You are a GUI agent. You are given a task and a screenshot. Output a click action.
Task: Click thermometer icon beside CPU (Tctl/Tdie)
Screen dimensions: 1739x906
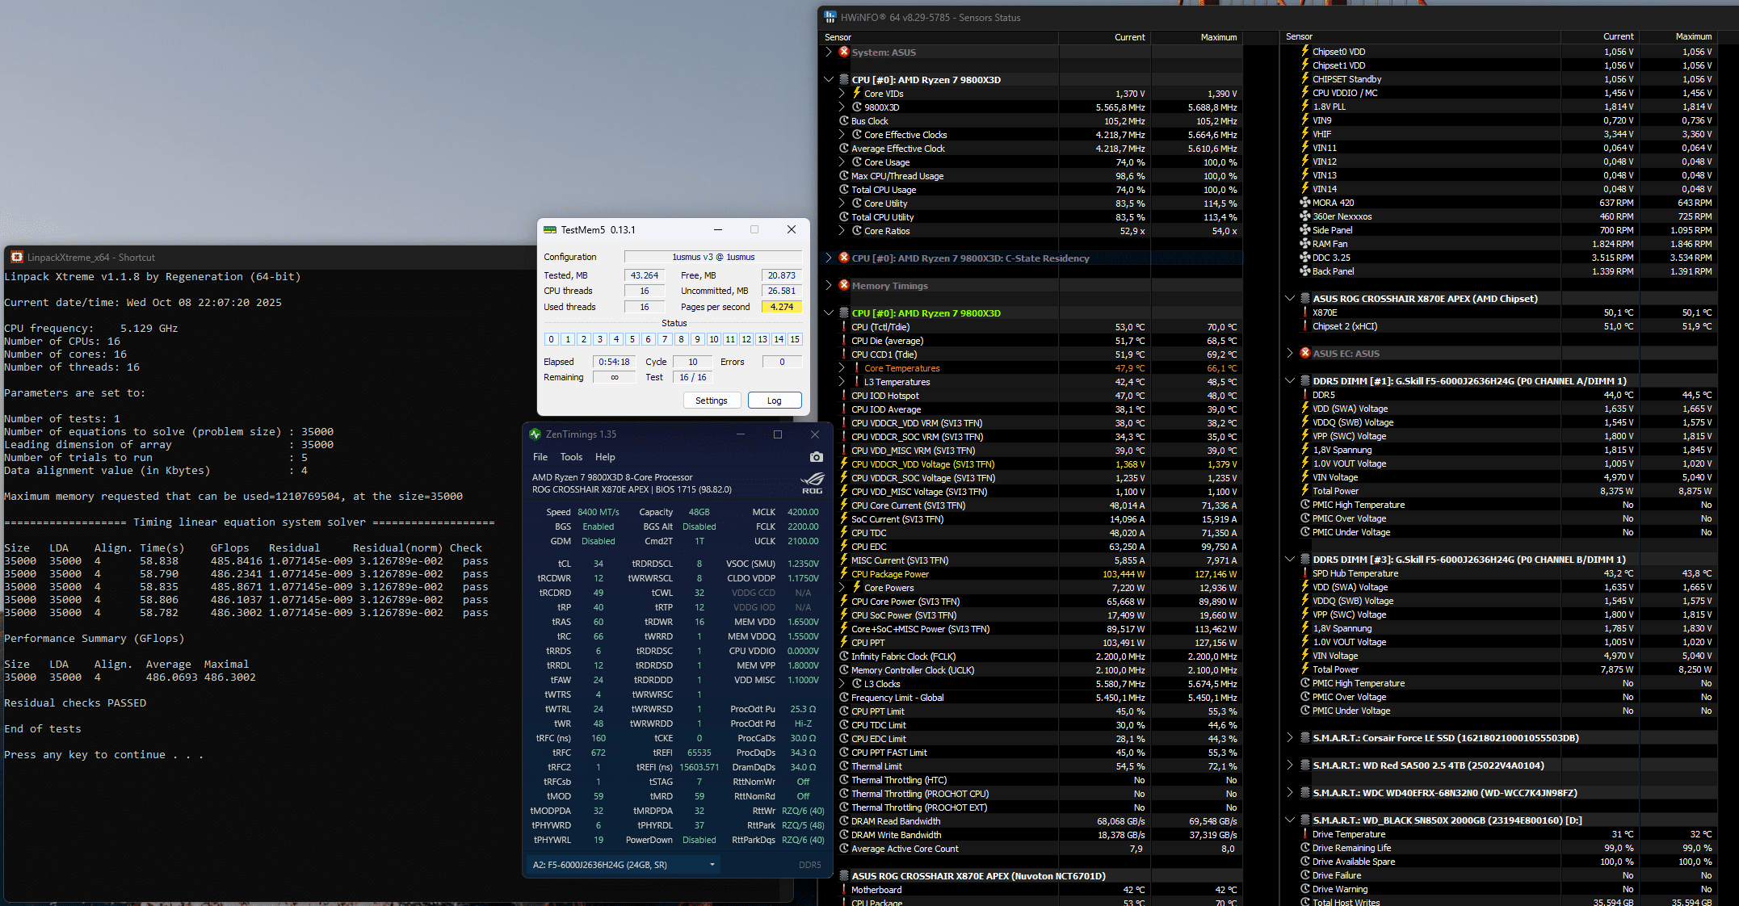coord(844,327)
